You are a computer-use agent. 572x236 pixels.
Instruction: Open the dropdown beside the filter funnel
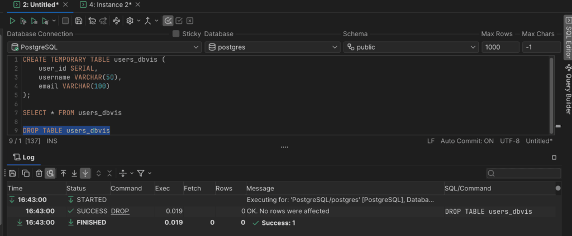click(150, 174)
